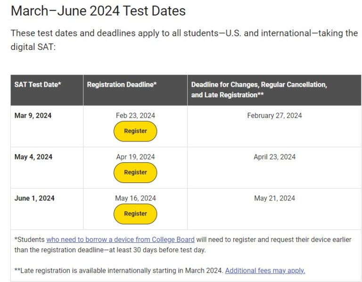The height and width of the screenshot is (282, 362).
Task: Click the April 23, 2024 late deadline
Action: click(274, 157)
